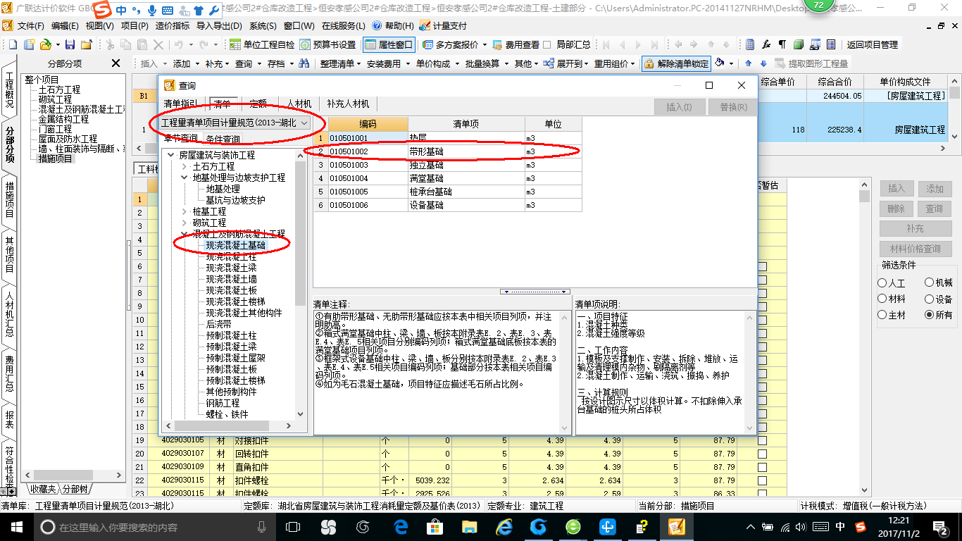
Task: Expand the 桩基工程 tree node
Action: 185,211
